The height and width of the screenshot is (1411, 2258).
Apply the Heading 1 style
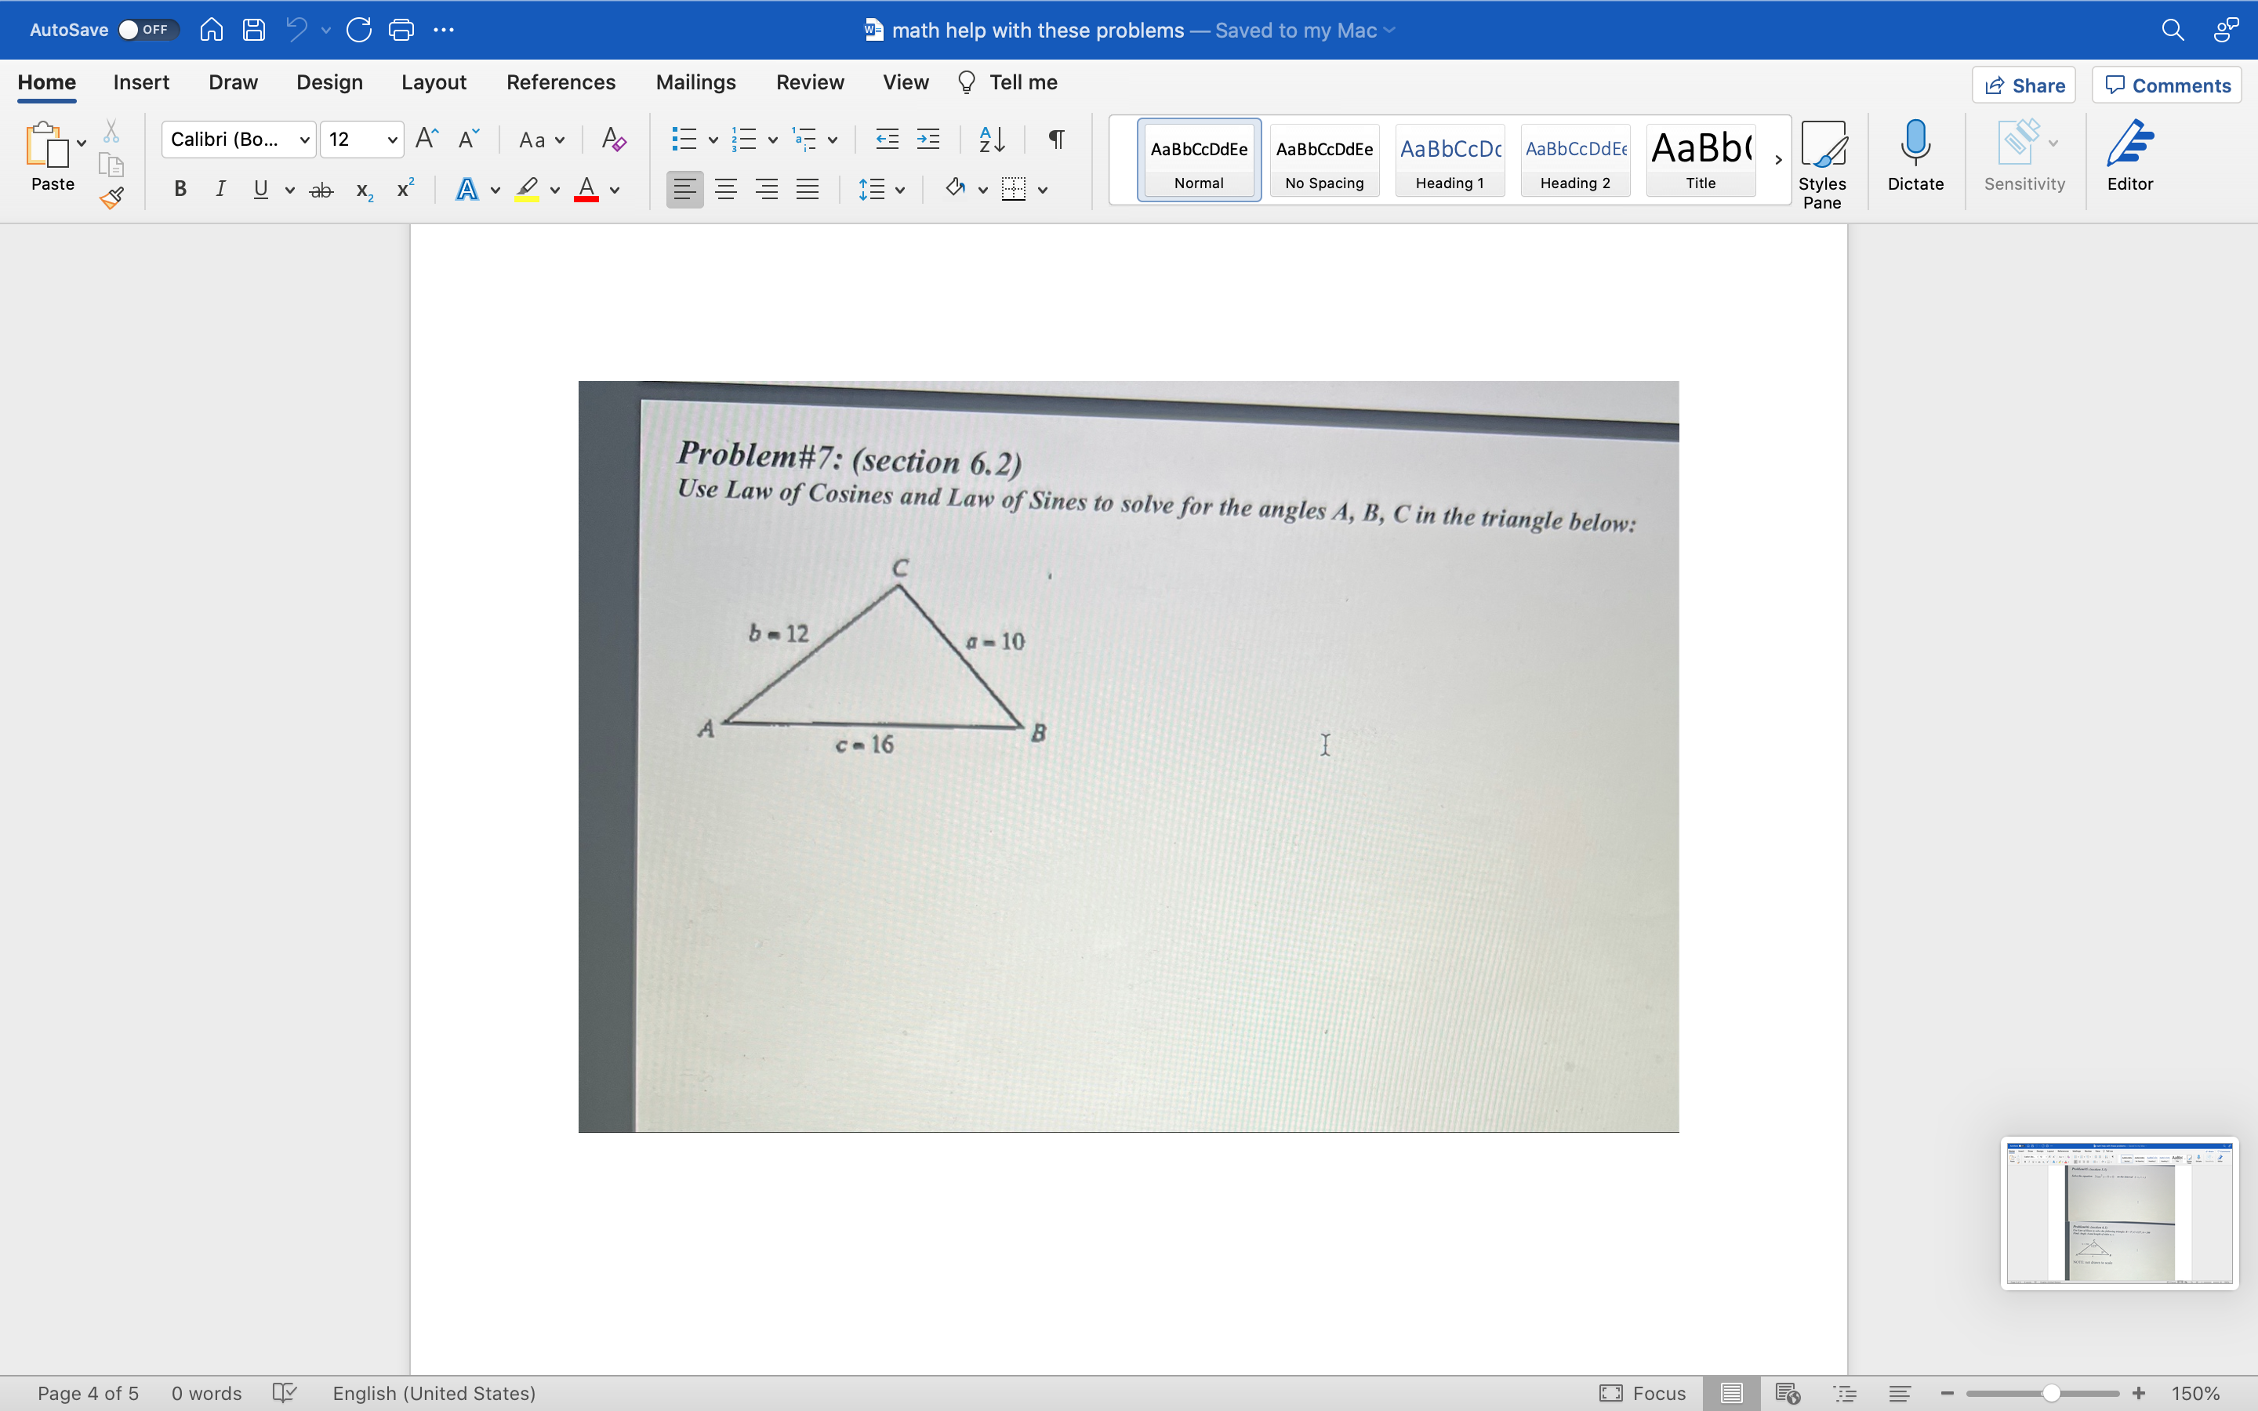[1449, 160]
